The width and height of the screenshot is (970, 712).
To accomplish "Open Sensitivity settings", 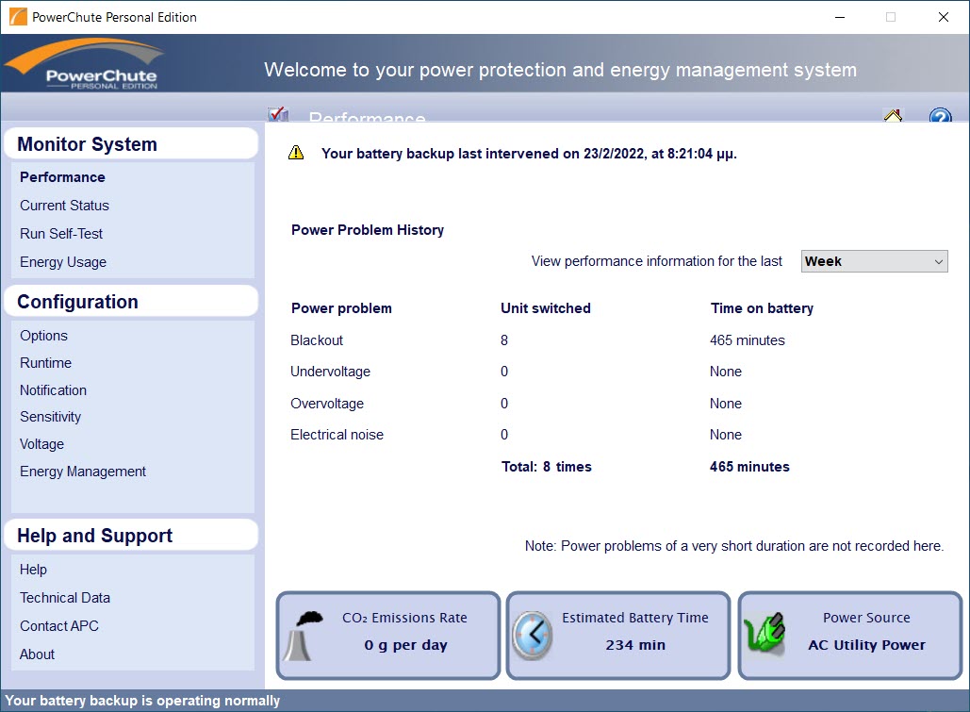I will pyautogui.click(x=51, y=417).
